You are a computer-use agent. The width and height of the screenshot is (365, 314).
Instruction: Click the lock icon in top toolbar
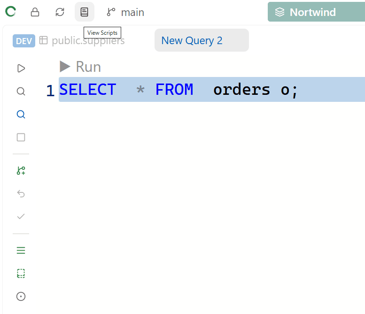(x=35, y=12)
